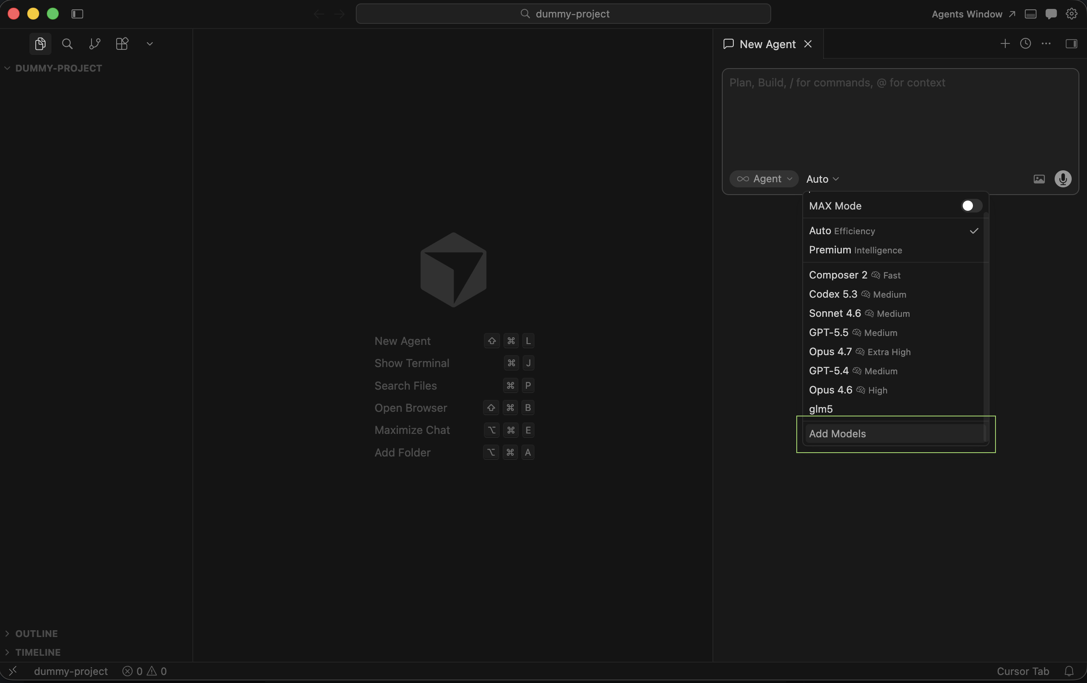Screen dimensions: 1087x683
Task: Click the model list scrollbar
Action: tap(985, 327)
